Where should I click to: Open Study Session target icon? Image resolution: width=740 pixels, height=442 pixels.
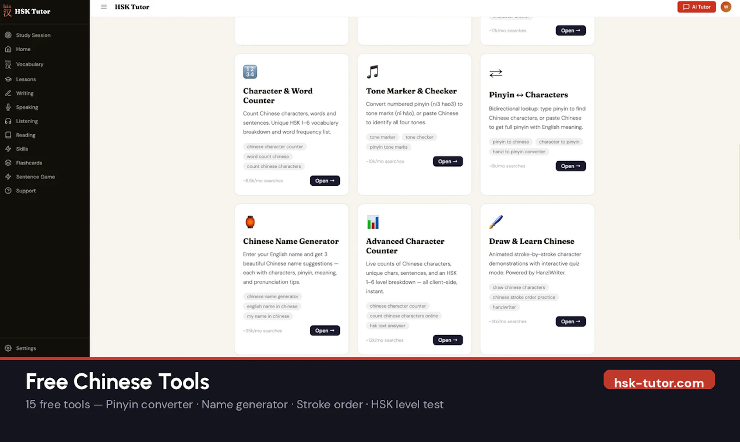tap(8, 35)
